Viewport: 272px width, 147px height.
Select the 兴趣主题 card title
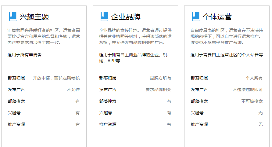coord(34,17)
